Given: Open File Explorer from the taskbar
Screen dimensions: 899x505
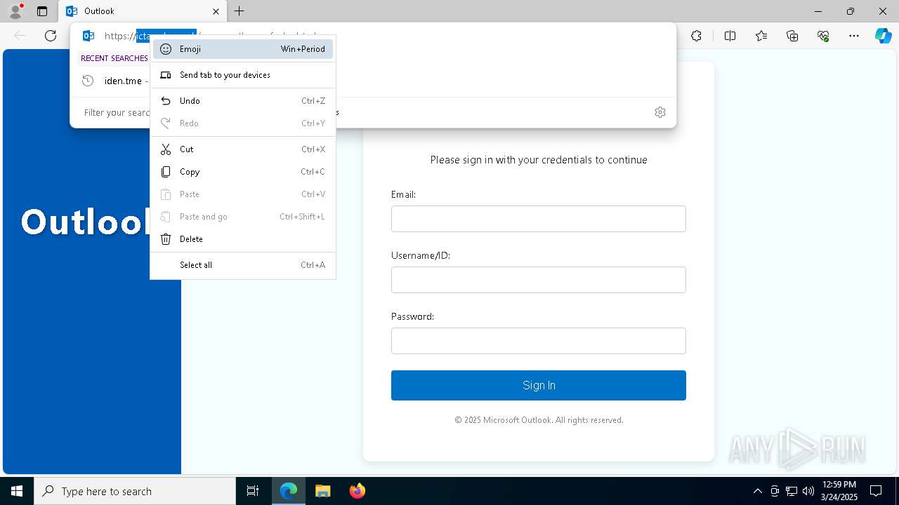Looking at the screenshot, I should click(323, 491).
